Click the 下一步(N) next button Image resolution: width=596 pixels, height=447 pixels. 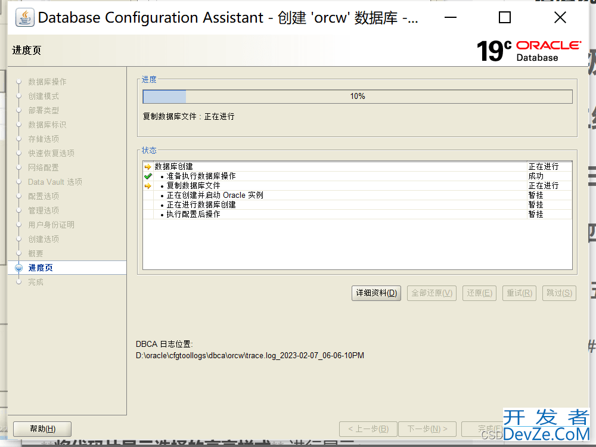[427, 429]
